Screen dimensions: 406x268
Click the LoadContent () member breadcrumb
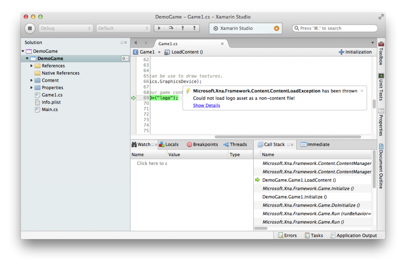[x=184, y=52]
